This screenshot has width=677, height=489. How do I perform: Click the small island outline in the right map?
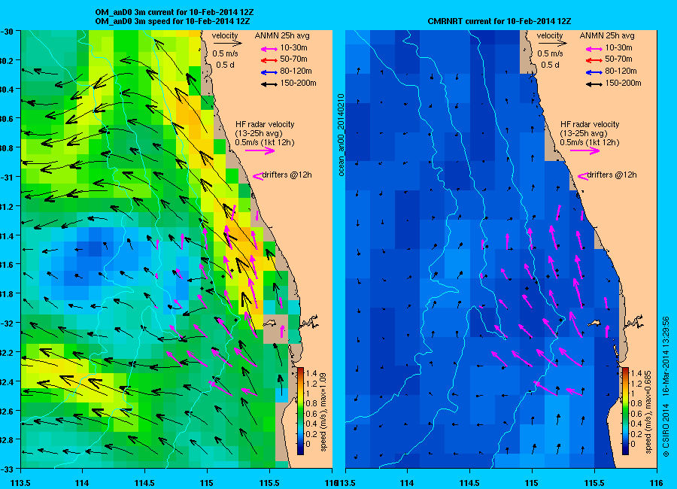(594, 323)
